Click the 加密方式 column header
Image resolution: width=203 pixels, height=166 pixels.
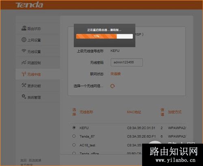pyautogui.click(x=175, y=112)
